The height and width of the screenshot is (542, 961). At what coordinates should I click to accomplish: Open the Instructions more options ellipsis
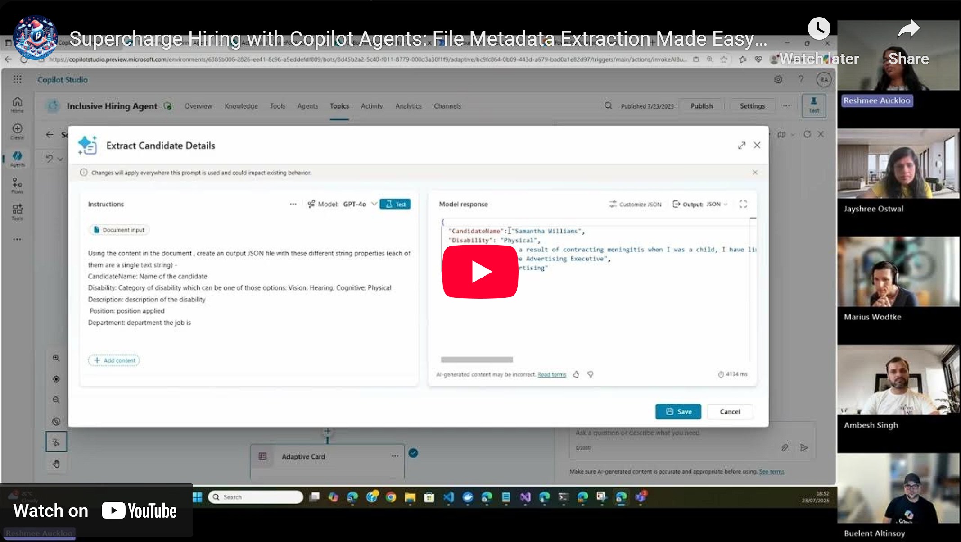coord(293,204)
